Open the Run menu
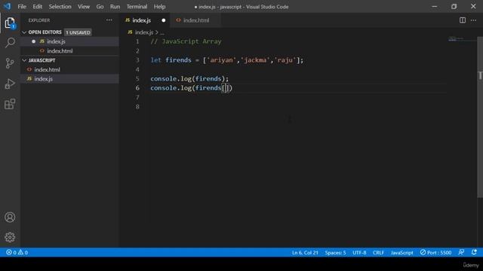This screenshot has width=483, height=271. tap(115, 7)
